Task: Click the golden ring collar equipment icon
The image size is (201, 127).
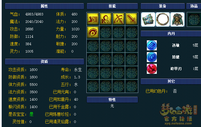Action: [163, 19]
